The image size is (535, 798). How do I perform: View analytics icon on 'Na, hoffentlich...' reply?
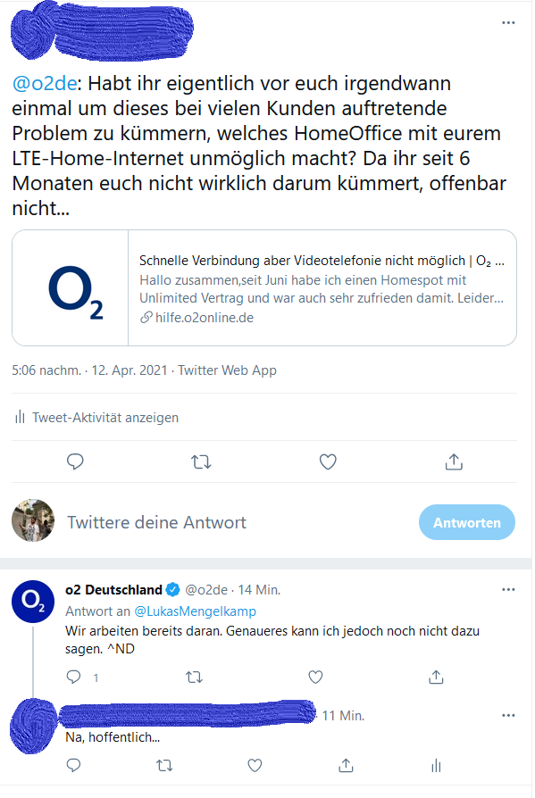click(436, 766)
